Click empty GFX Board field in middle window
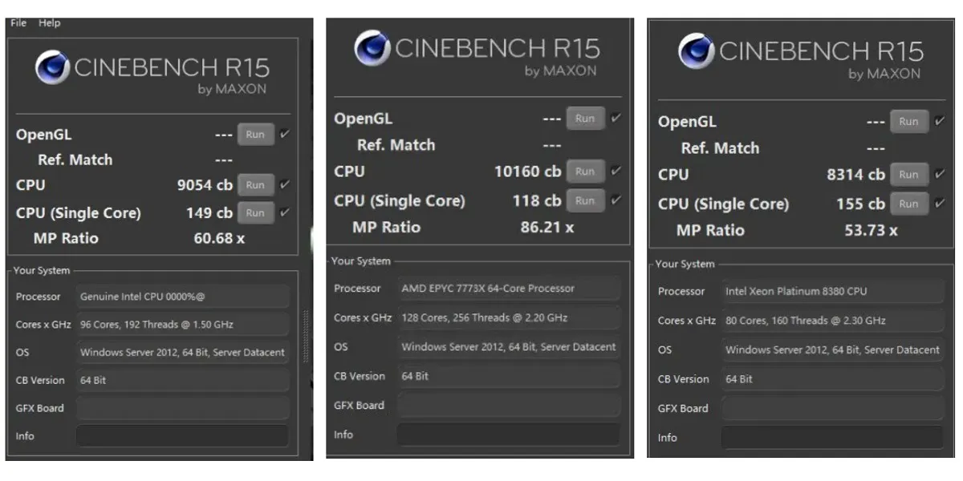The width and height of the screenshot is (963, 481). 509,405
